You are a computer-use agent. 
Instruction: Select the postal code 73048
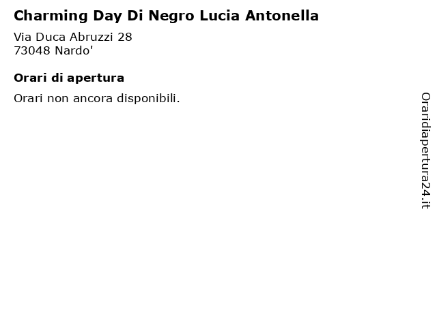[x=32, y=50]
